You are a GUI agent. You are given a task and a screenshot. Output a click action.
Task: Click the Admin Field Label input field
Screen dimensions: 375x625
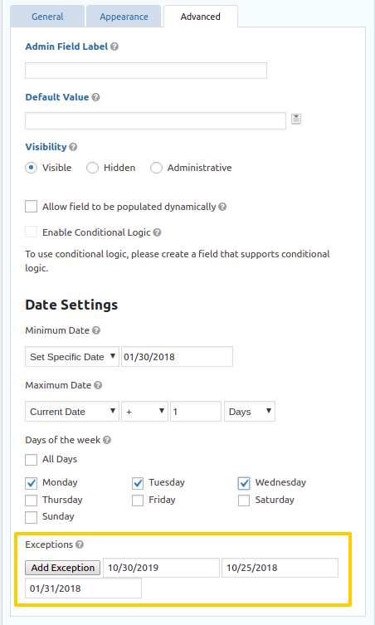point(146,71)
